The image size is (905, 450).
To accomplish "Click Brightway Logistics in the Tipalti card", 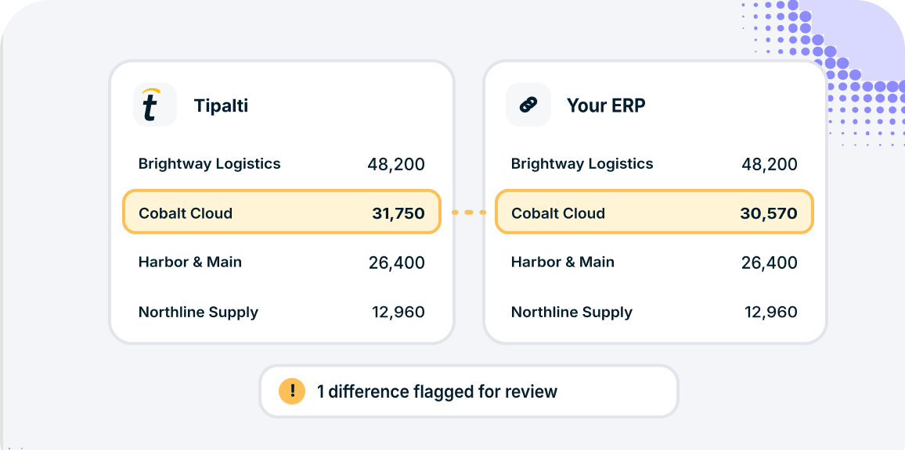I will click(x=210, y=164).
